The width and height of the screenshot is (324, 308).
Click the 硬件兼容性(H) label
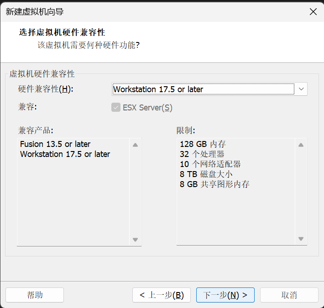tap(46, 89)
